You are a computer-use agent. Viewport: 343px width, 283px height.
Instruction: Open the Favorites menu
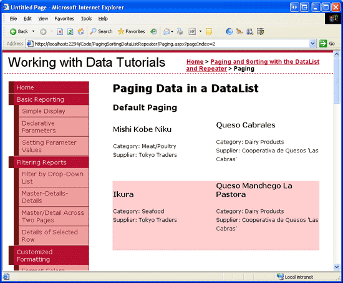pos(64,19)
